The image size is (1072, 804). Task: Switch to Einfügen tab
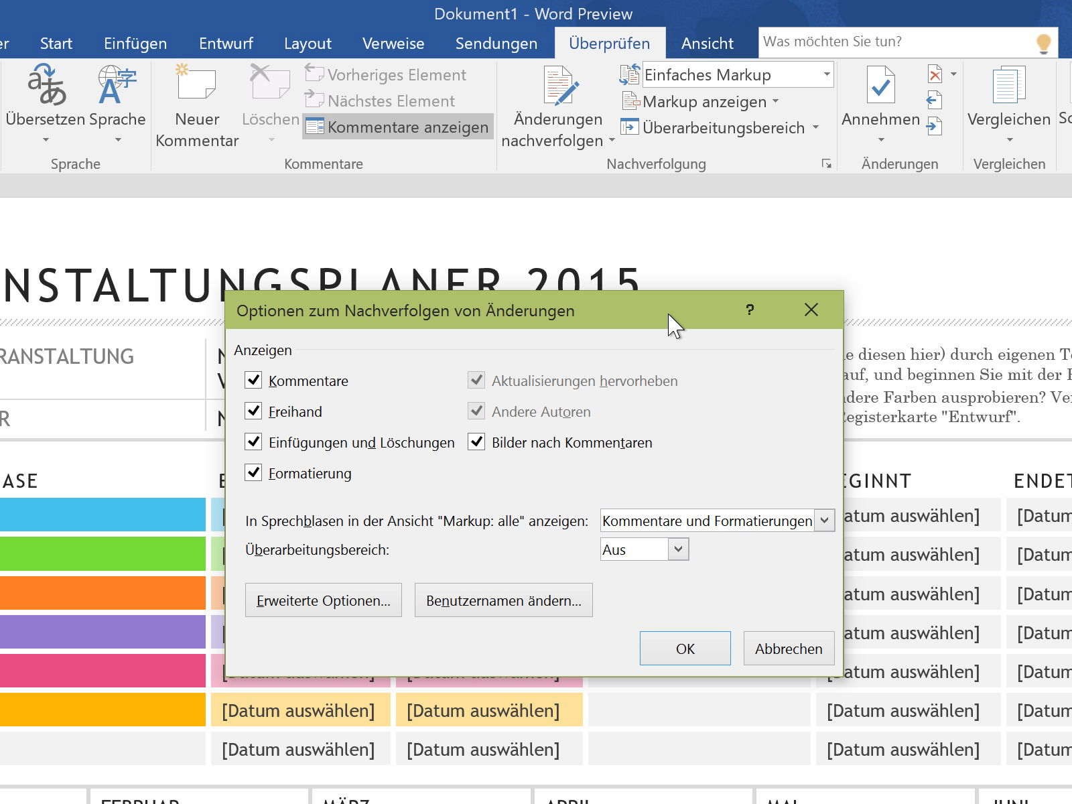135,44
